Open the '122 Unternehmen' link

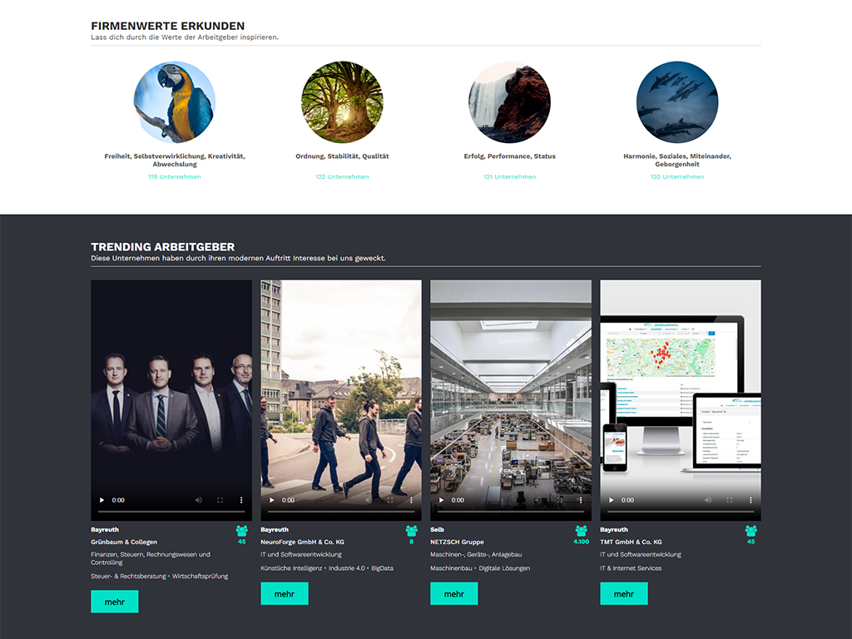click(x=342, y=176)
